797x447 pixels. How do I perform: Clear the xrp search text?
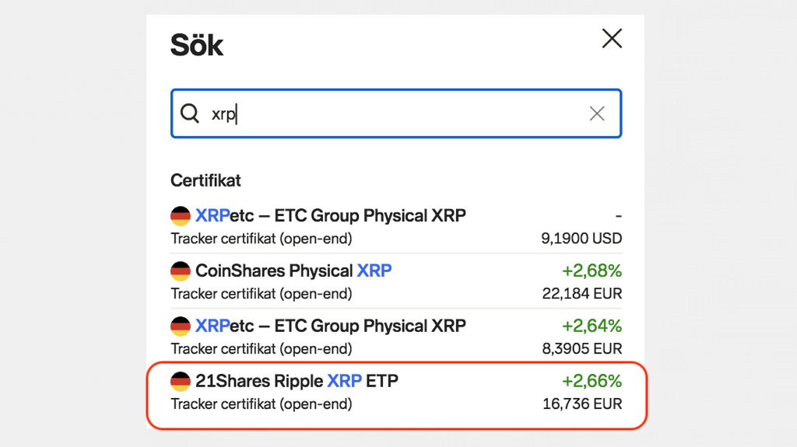pyautogui.click(x=597, y=113)
